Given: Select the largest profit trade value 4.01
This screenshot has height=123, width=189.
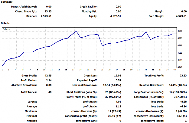Looking at the screenshot, I should pos(118,102).
